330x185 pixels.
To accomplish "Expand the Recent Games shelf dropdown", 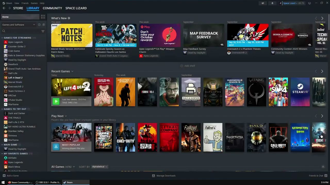I will click(x=72, y=71).
